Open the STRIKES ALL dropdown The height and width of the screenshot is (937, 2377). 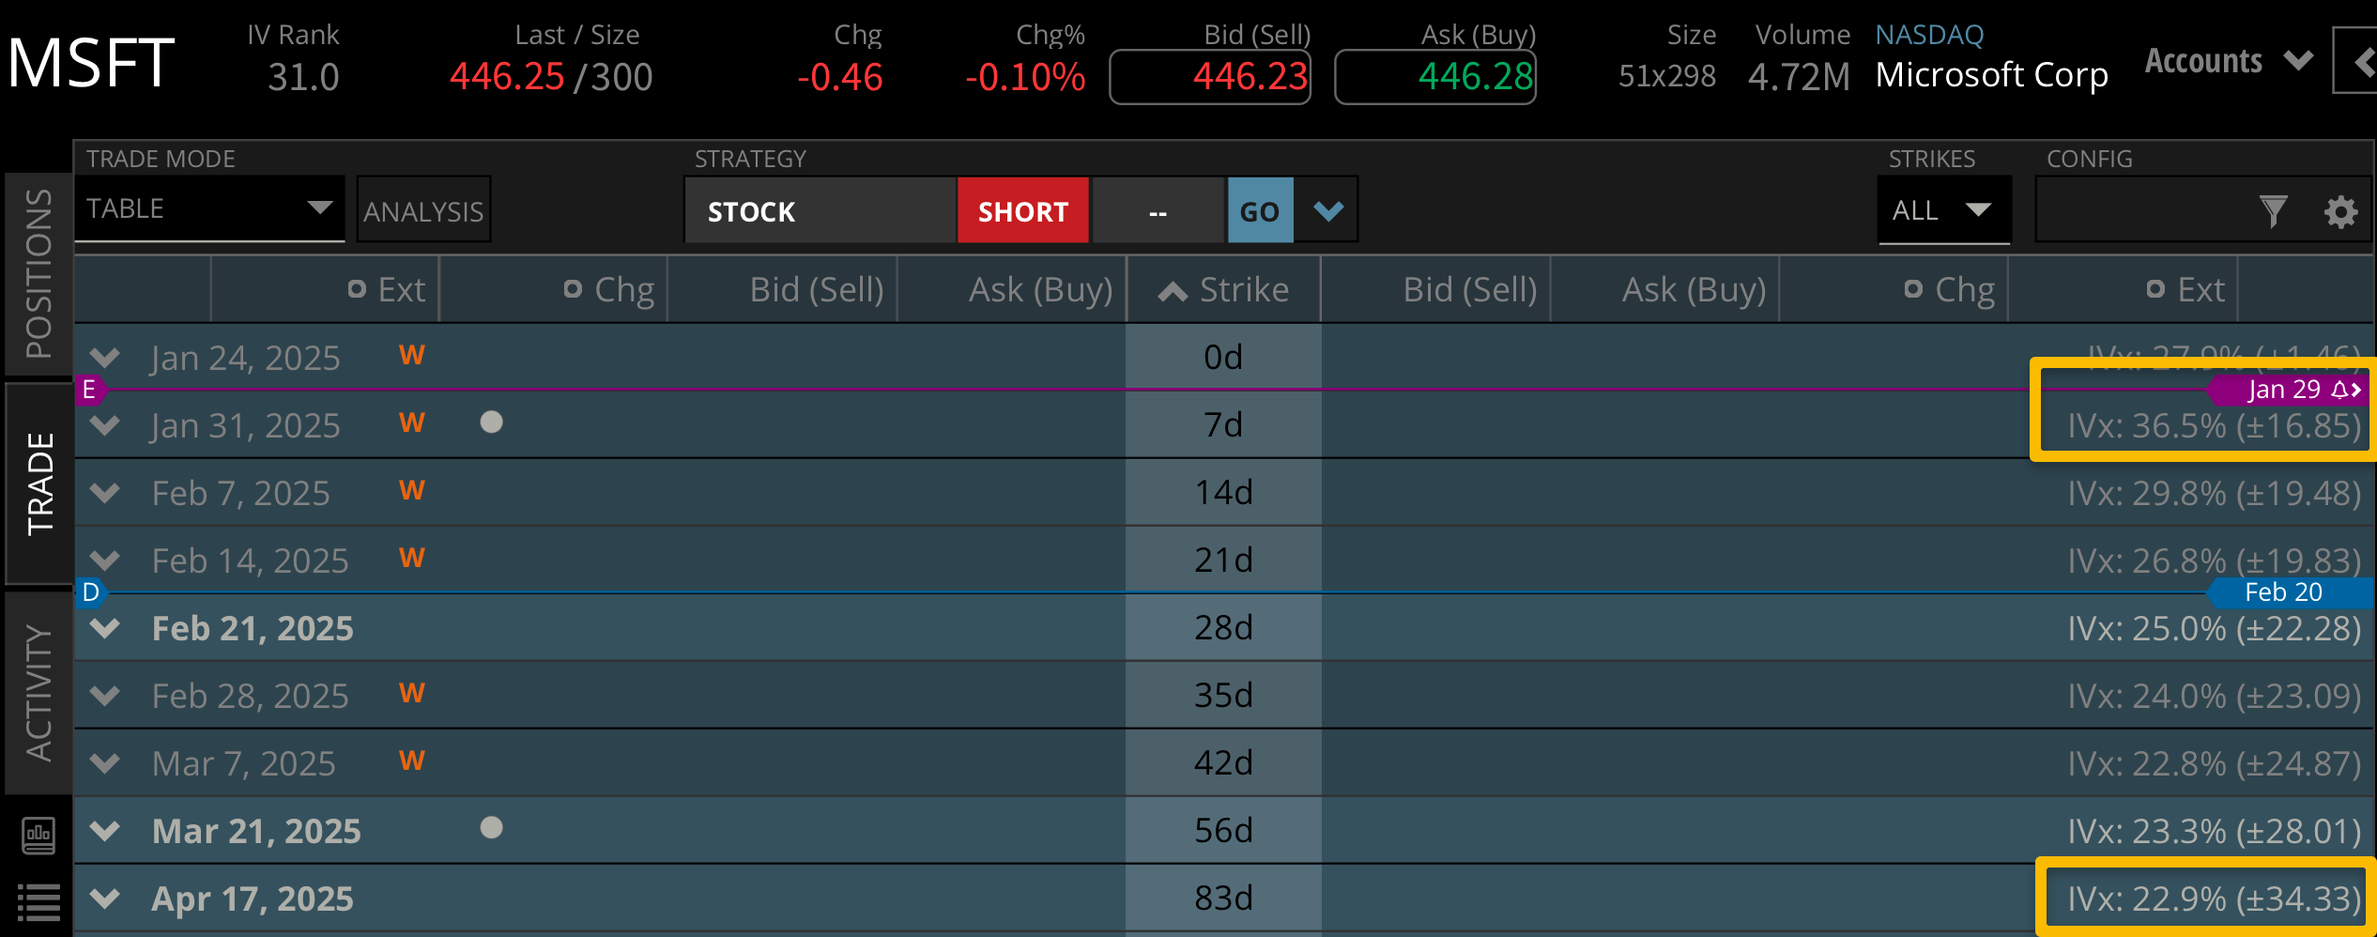tap(1943, 210)
